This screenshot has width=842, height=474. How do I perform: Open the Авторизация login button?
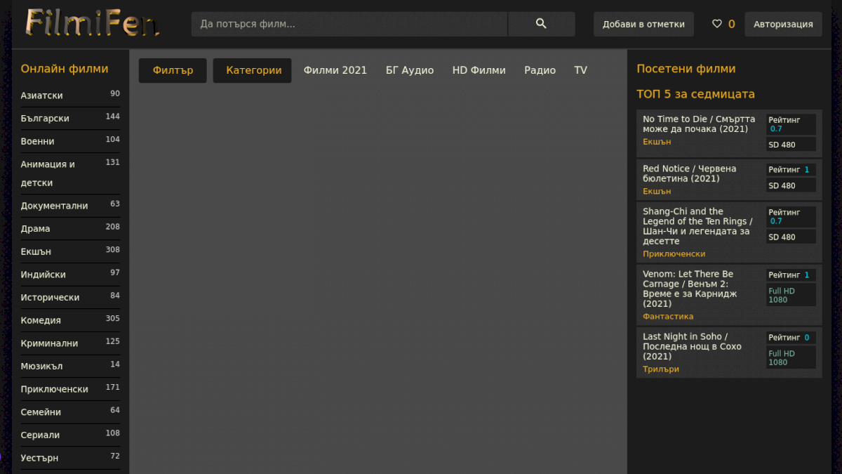point(783,24)
